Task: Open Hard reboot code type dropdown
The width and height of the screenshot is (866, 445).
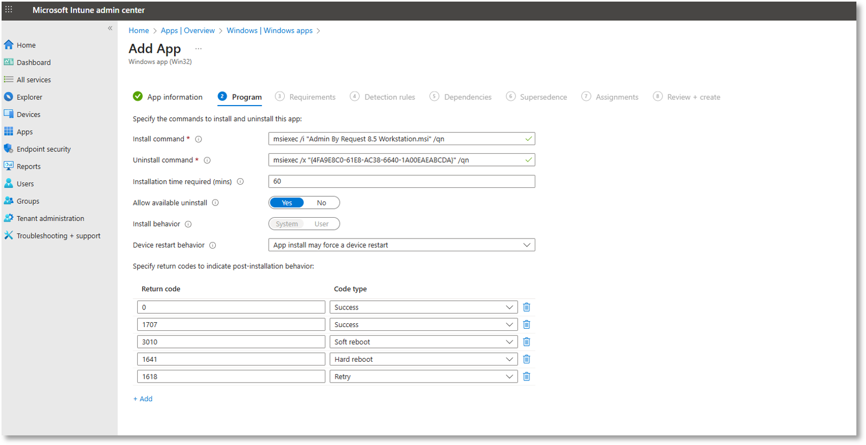Action: (x=424, y=359)
